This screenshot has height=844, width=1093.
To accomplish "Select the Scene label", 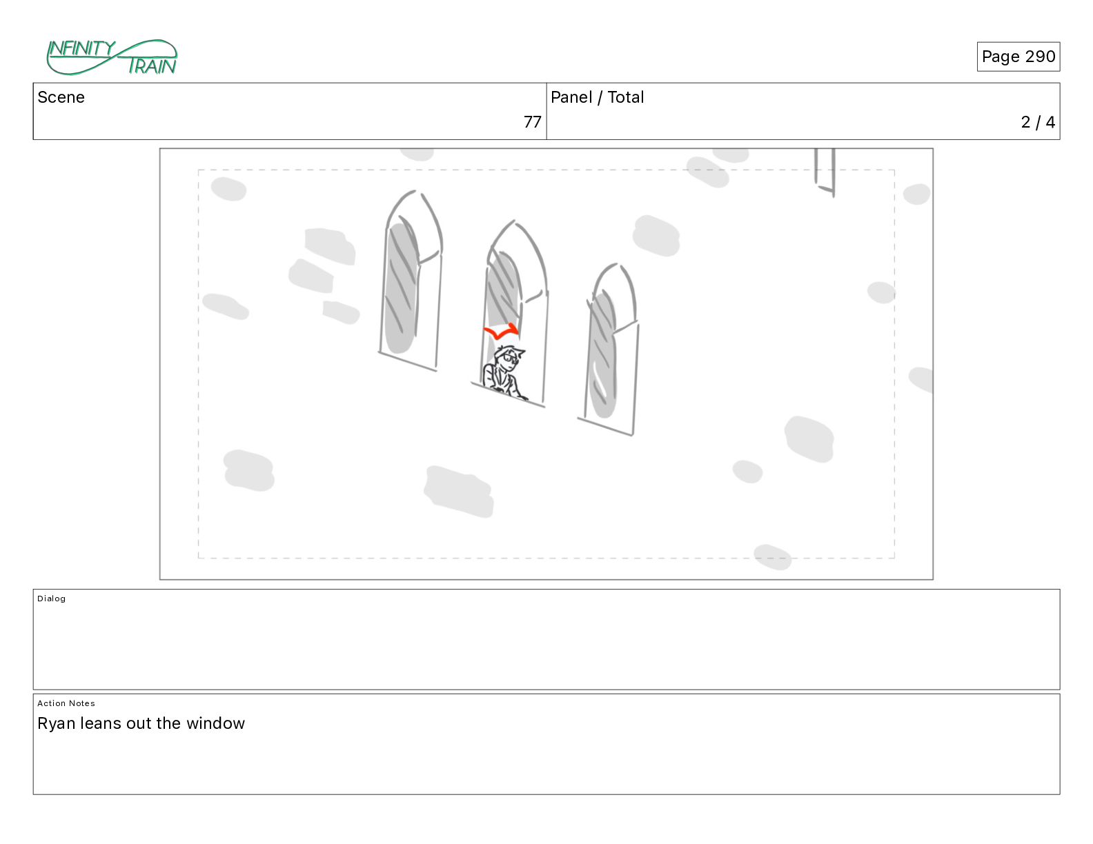I will 61,97.
